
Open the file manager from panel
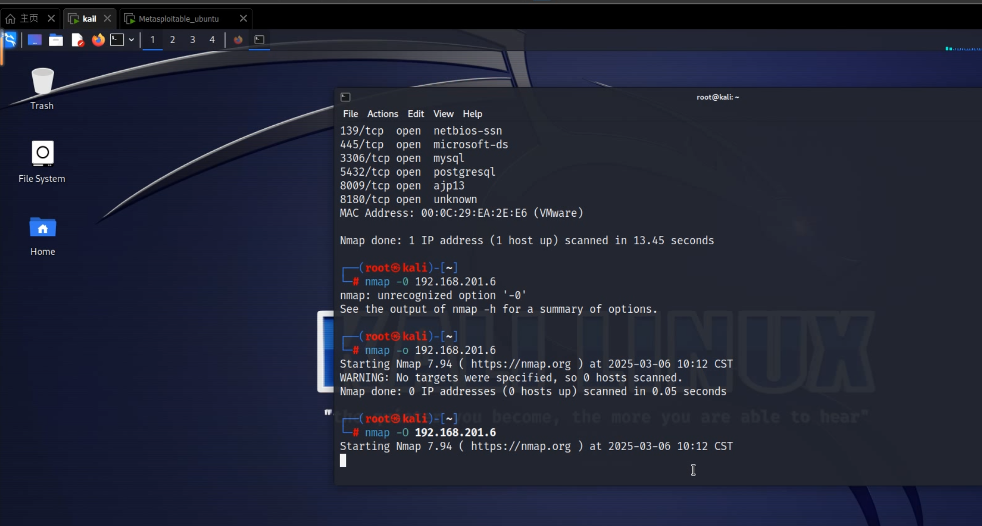[x=56, y=40]
